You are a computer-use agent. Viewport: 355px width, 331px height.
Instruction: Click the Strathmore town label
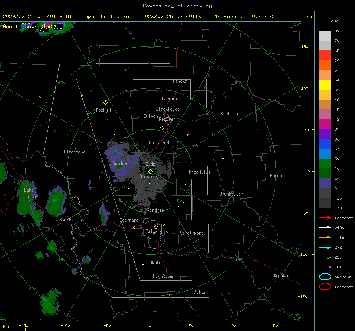click(x=192, y=233)
